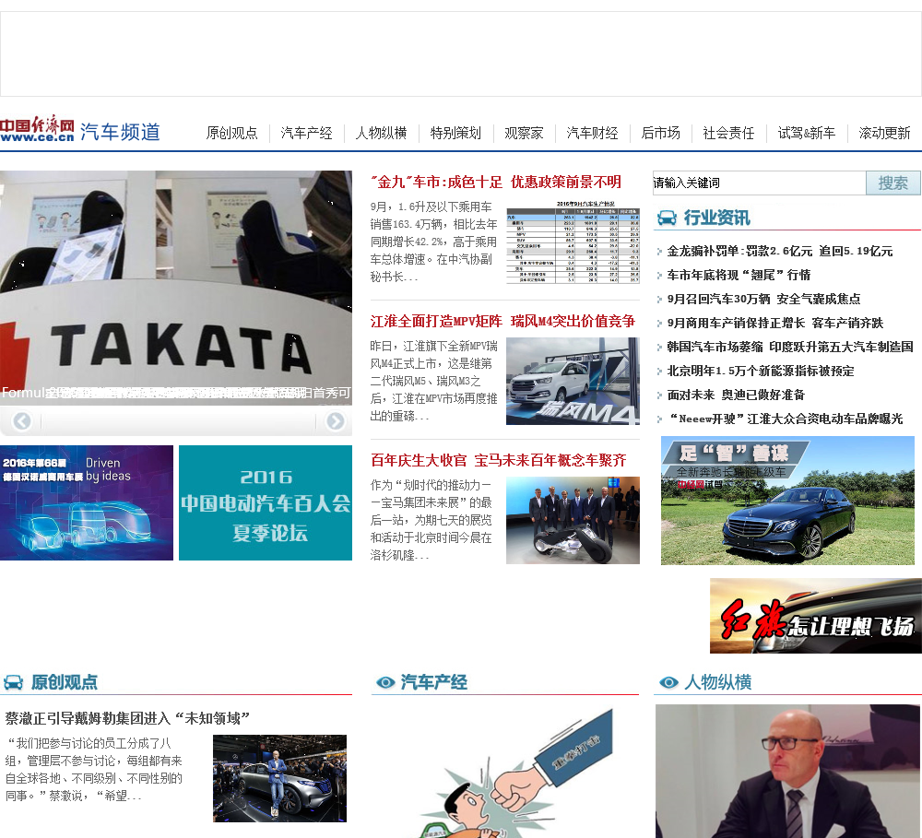Click the eye icon beside 人物纵横 section heading
922x838 pixels.
[668, 682]
